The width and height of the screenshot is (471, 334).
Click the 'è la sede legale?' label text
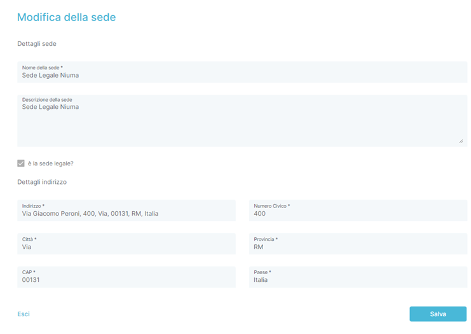pos(50,164)
